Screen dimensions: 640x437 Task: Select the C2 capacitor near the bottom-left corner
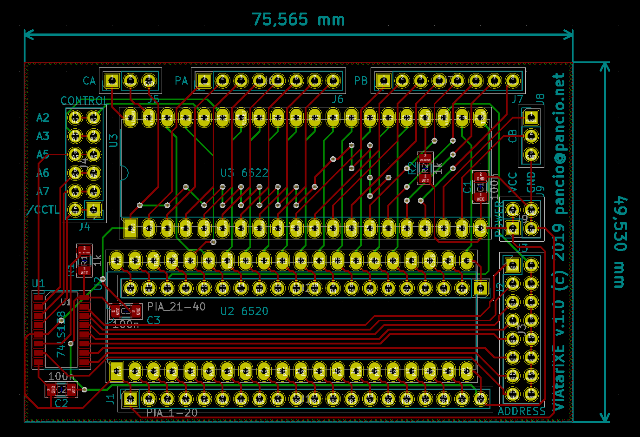coord(61,390)
